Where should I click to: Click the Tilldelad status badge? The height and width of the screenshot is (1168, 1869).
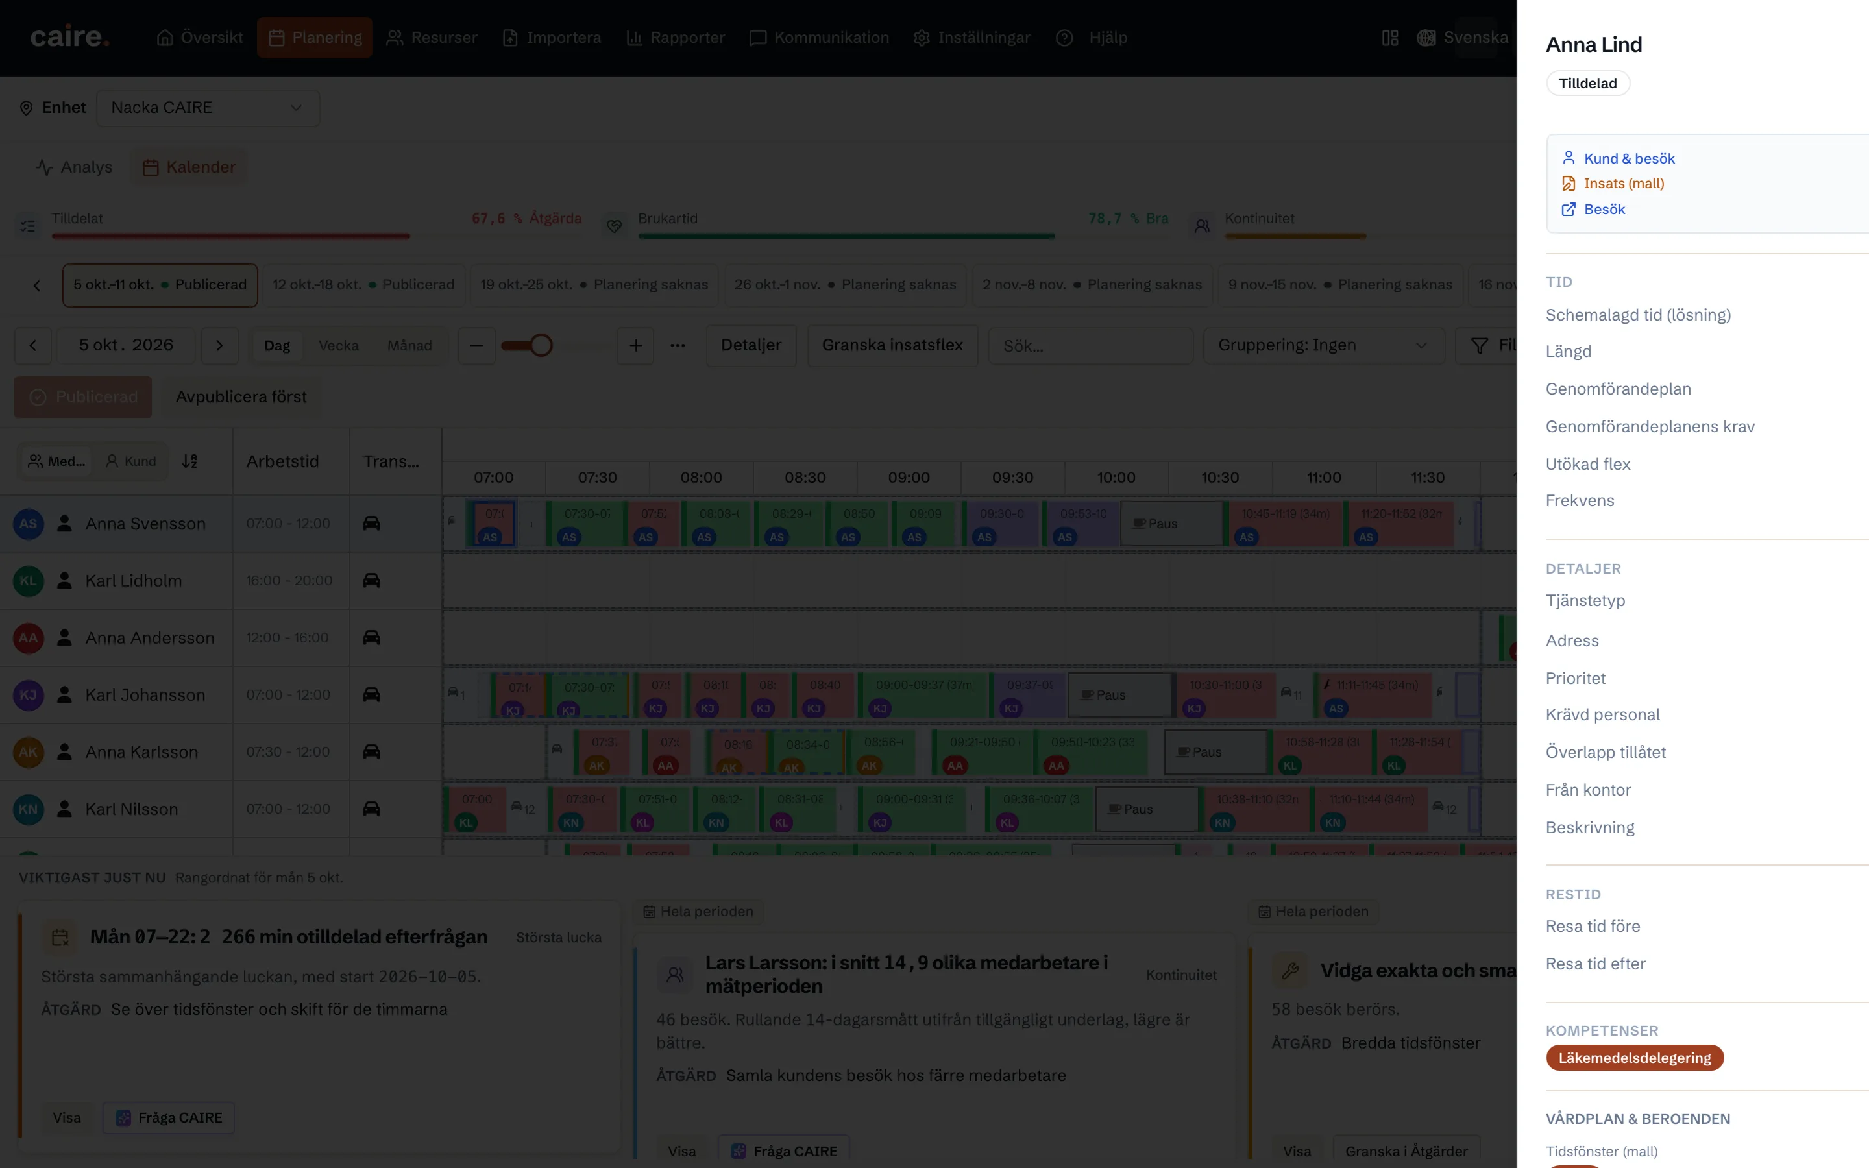tap(1587, 84)
